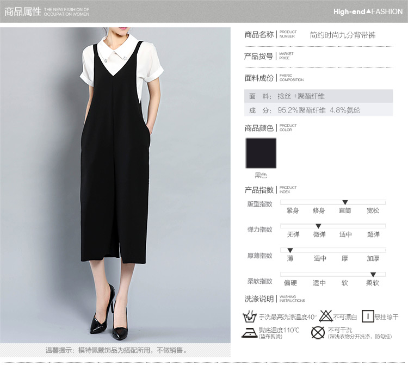The image size is (408, 366).
Task: Click the 偏硬 softness option
Action: tap(290, 283)
